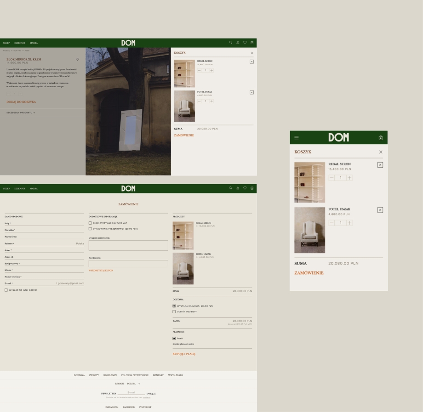Check 'Chcę otrzymać fakturę VAT' box
The width and height of the screenshot is (423, 412).
tap(90, 223)
